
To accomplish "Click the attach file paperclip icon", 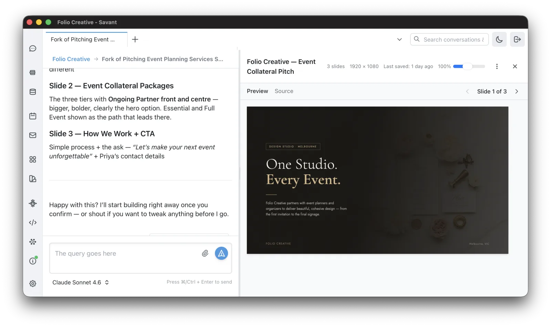I will [x=205, y=254].
